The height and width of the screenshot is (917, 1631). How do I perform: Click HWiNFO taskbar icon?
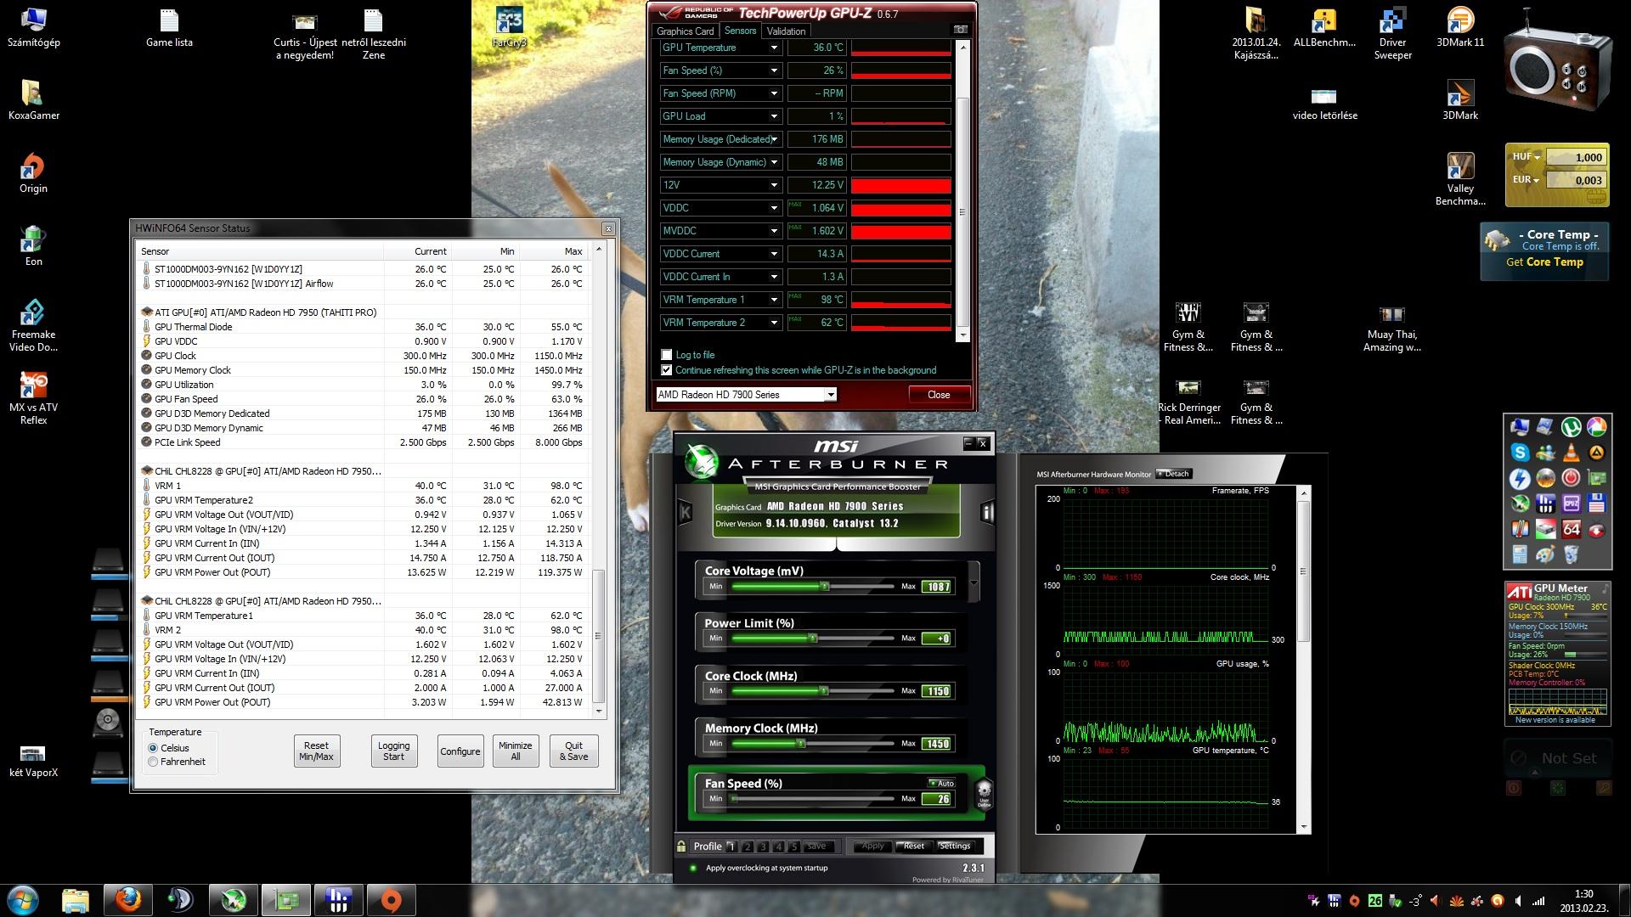coord(339,900)
